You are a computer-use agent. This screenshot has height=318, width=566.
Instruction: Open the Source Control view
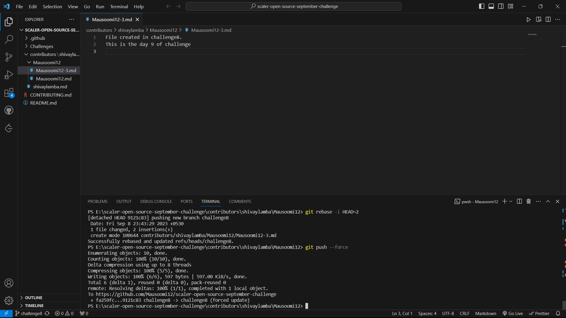pyautogui.click(x=9, y=57)
